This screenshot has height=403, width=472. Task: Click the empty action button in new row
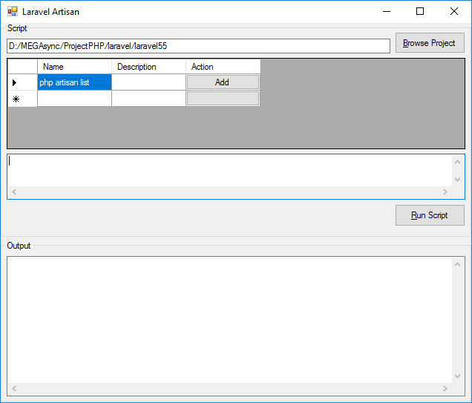223,99
